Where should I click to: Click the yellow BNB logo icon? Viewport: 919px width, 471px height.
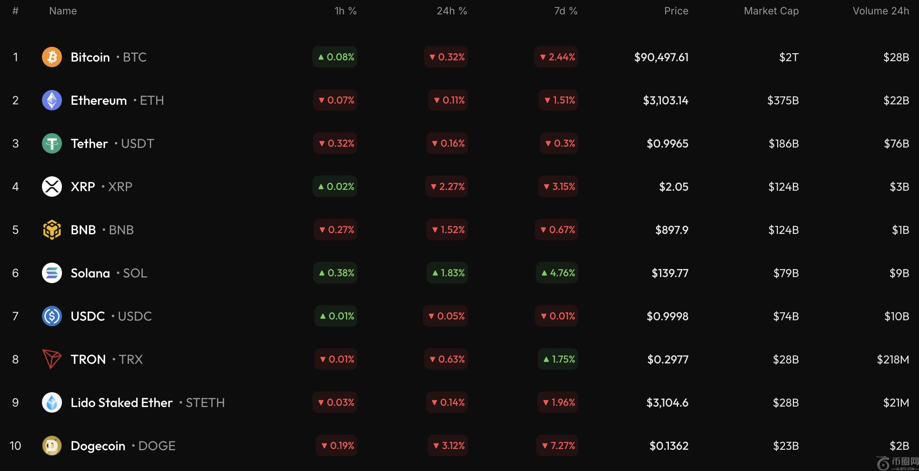[x=52, y=230]
